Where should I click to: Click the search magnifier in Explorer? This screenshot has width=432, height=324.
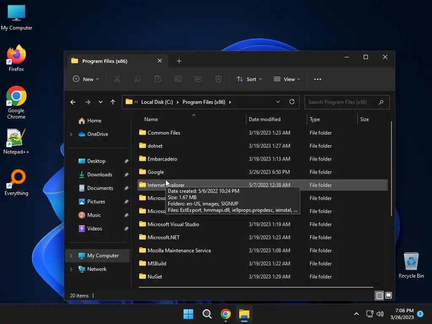point(381,102)
